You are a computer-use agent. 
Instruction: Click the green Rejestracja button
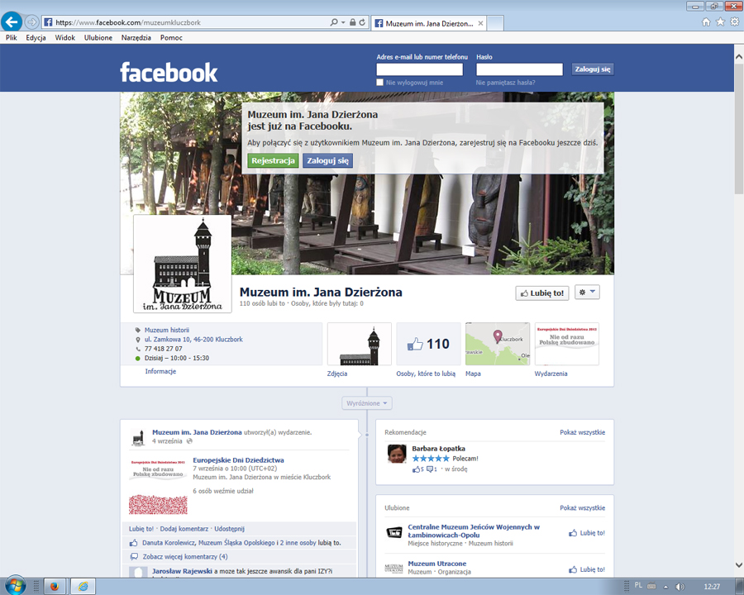[273, 161]
